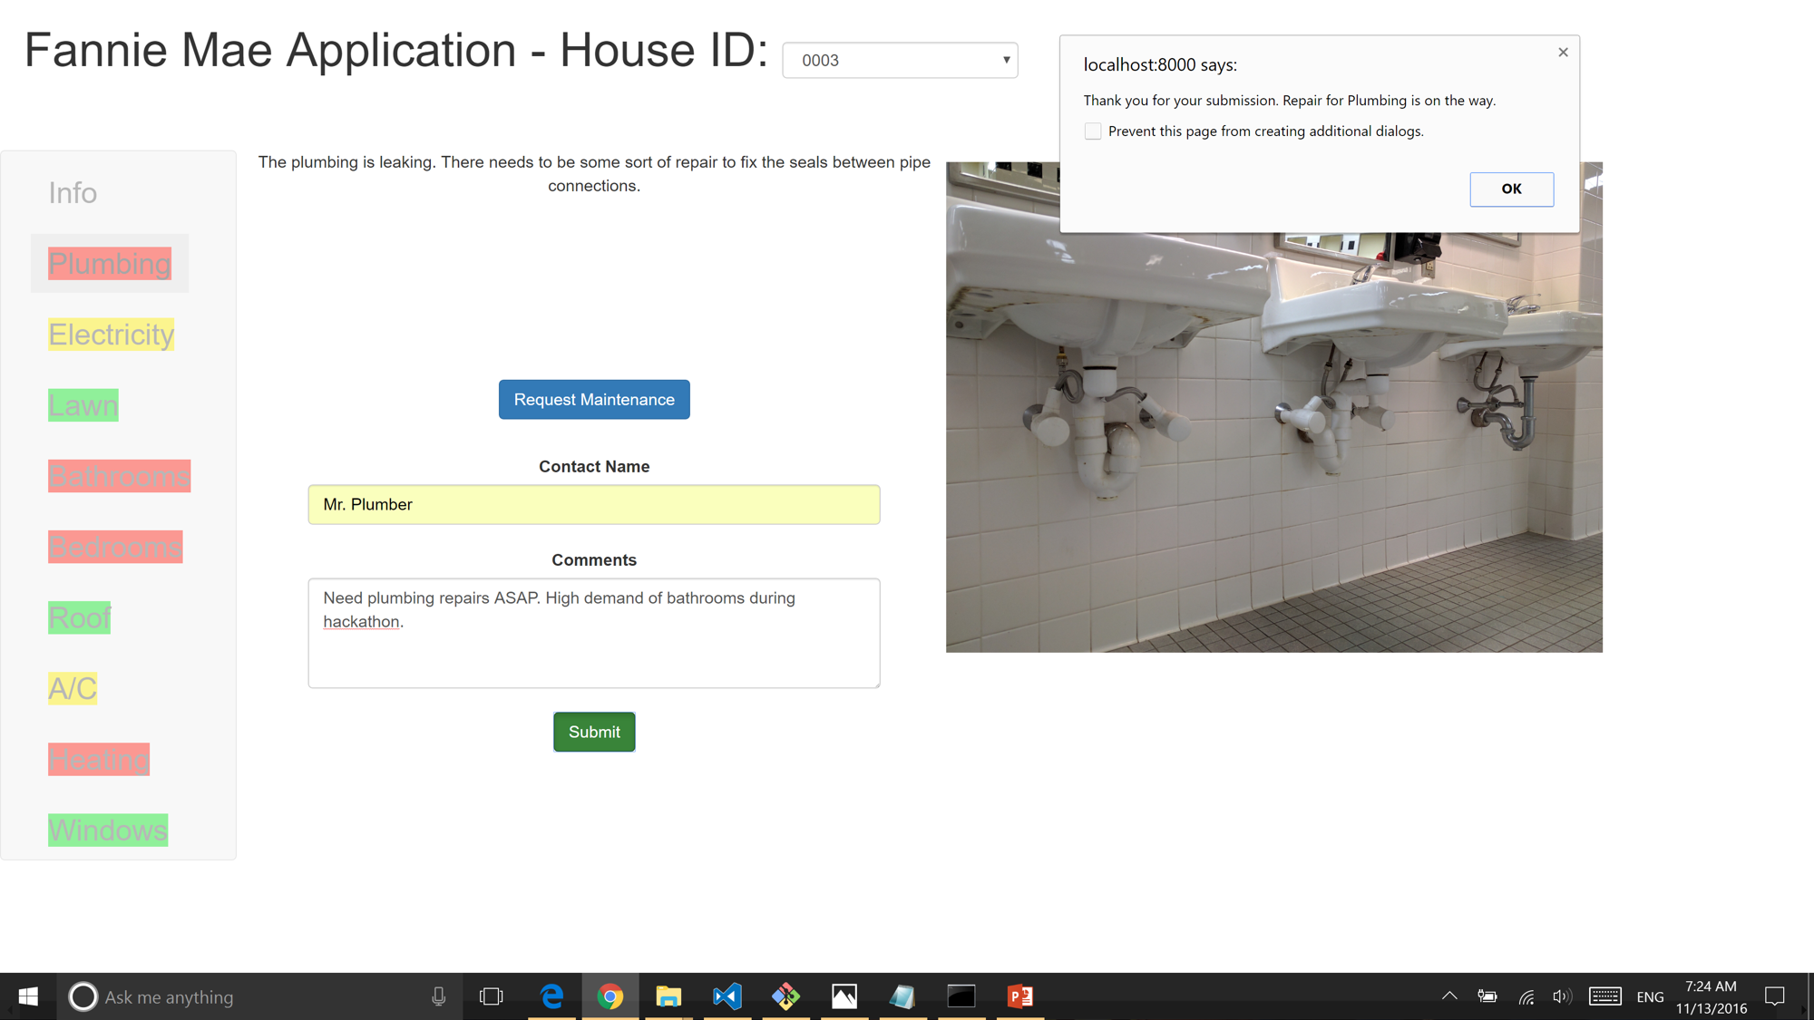Open Task View in the taskbar
This screenshot has height=1020, width=1814.
point(491,996)
